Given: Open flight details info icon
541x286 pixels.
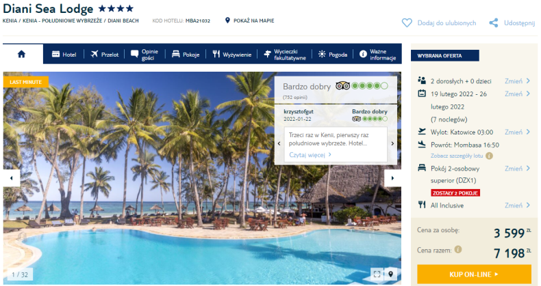Looking at the screenshot, I should [489, 156].
